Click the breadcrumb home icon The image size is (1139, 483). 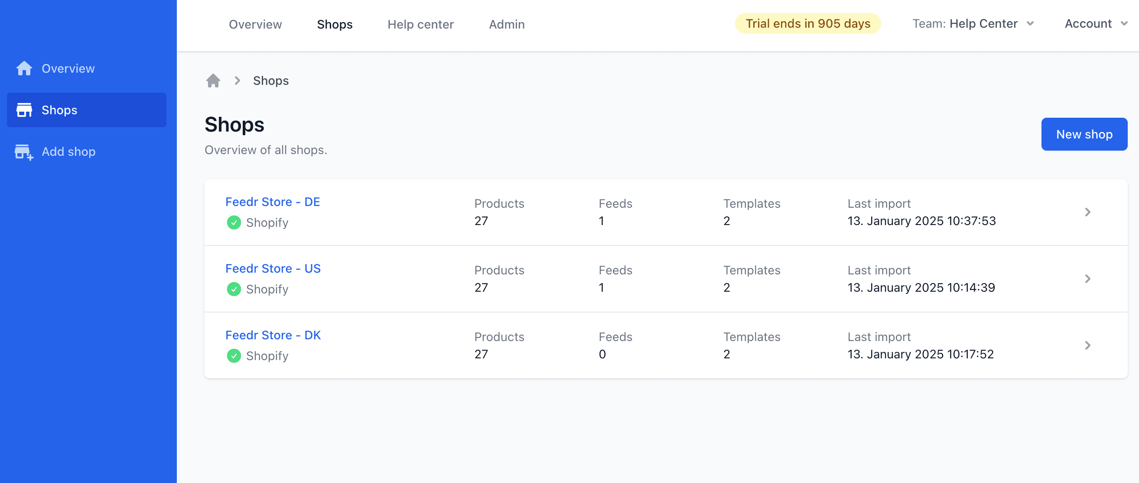coord(213,81)
